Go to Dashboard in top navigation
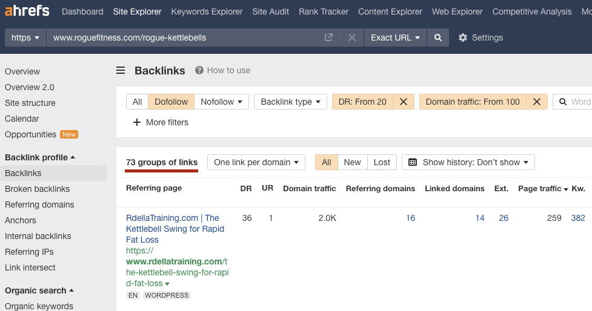592x311 pixels. point(82,11)
